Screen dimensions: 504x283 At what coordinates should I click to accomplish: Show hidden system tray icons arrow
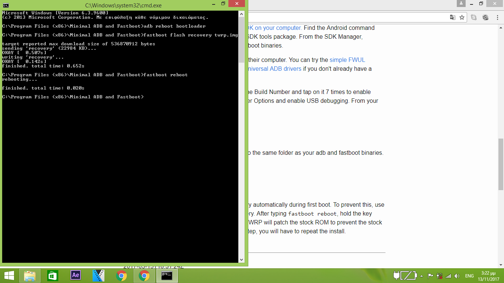coord(421,276)
